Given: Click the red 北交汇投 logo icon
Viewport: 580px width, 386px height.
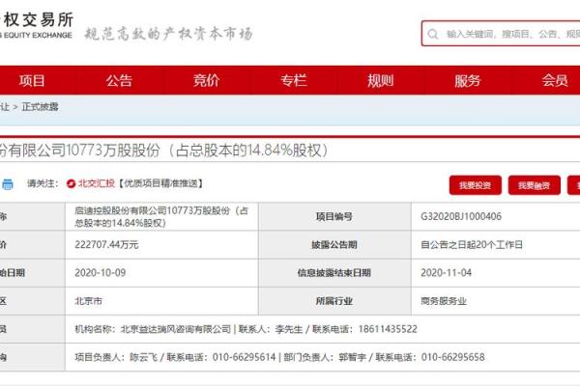Looking at the screenshot, I should pos(71,183).
